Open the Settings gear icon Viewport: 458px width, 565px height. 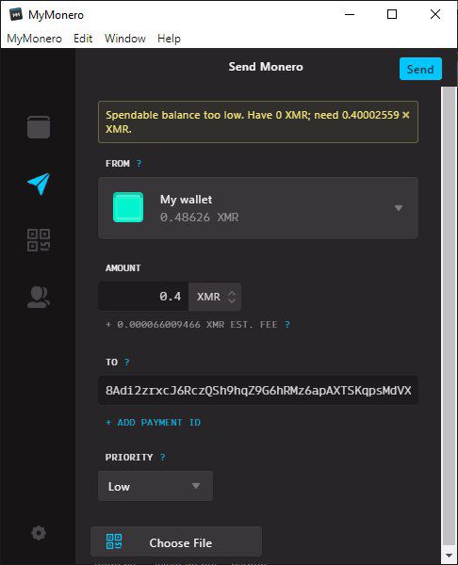coord(39,533)
